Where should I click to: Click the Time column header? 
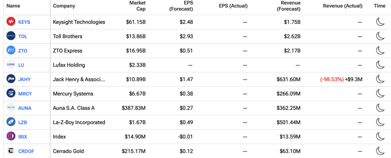[x=380, y=6]
